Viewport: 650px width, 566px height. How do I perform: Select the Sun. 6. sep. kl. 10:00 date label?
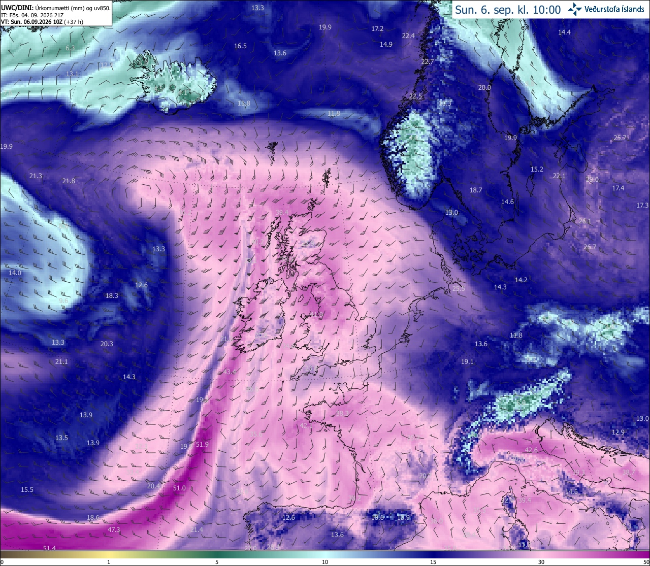[x=508, y=10]
